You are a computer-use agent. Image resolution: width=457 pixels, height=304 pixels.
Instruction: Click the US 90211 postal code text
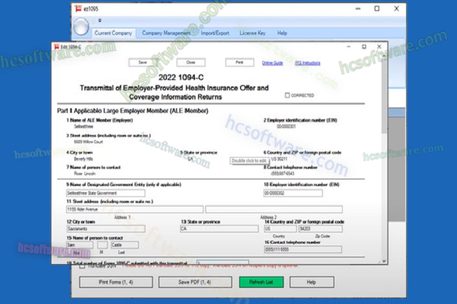279,159
